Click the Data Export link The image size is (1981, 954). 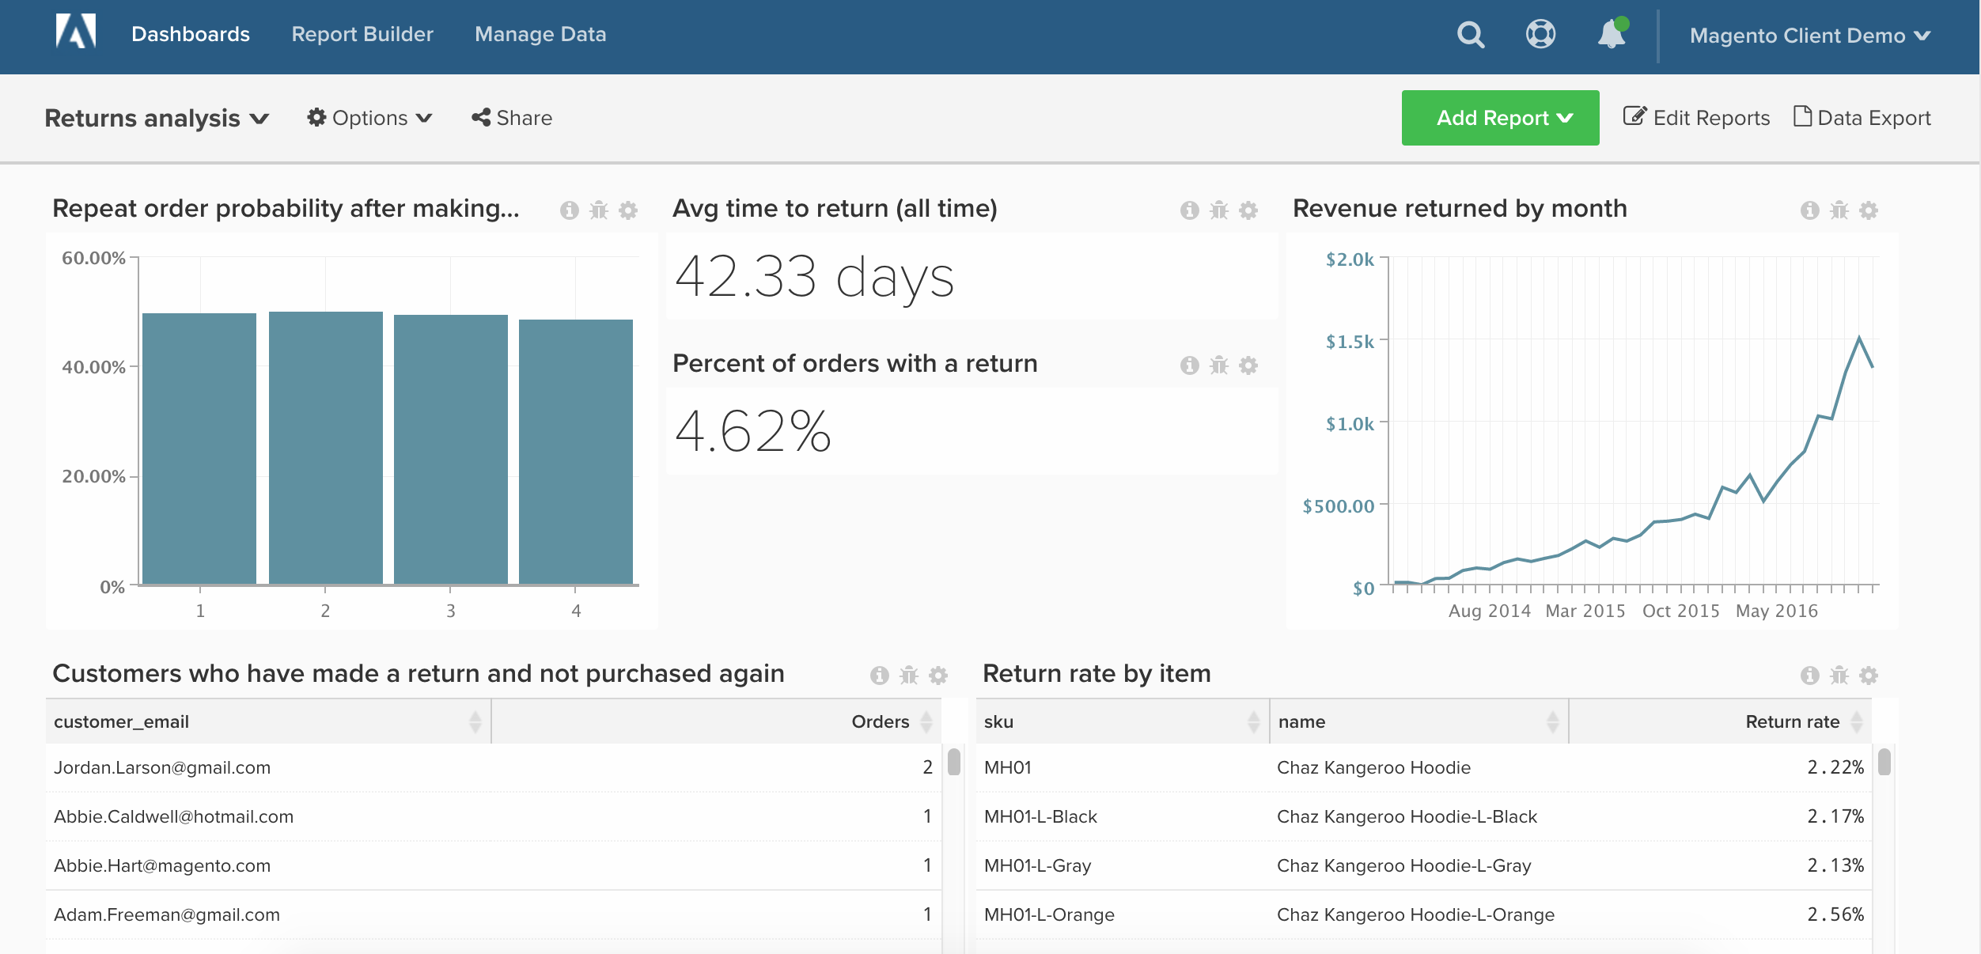tap(1862, 118)
